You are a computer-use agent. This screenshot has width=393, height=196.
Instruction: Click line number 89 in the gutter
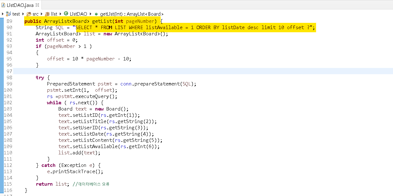[x=9, y=21]
